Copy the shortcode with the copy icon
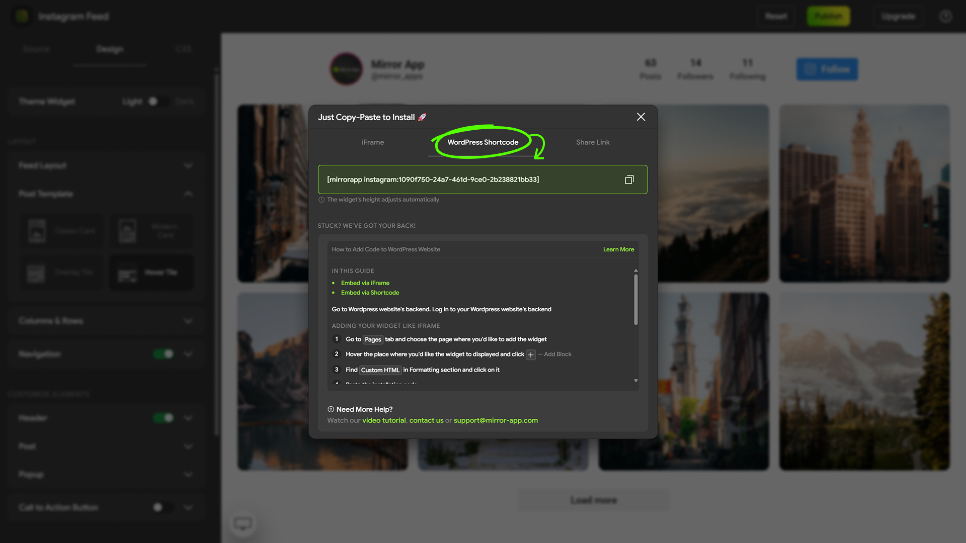 629,180
